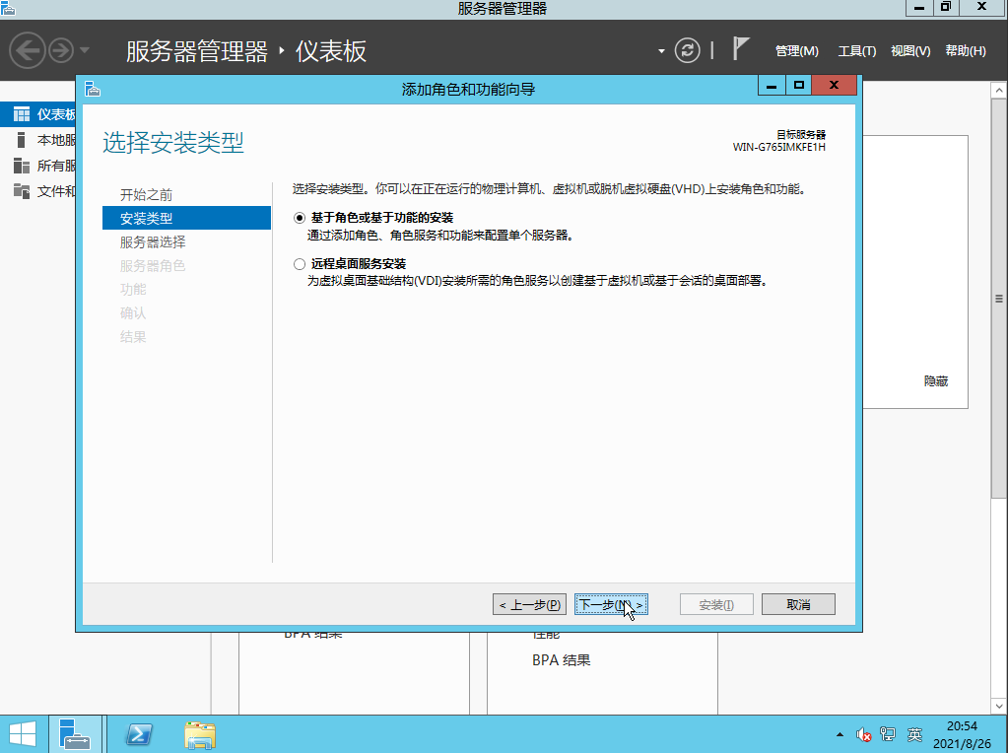Go to 开始之前 wizard step
Viewport: 1008px width, 753px height.
[x=146, y=195]
